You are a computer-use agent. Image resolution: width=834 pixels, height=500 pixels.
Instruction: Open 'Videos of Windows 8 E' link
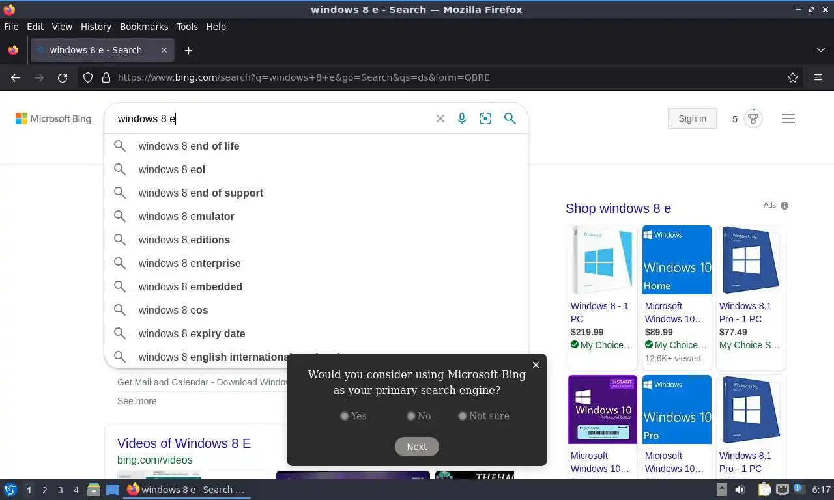tap(184, 443)
